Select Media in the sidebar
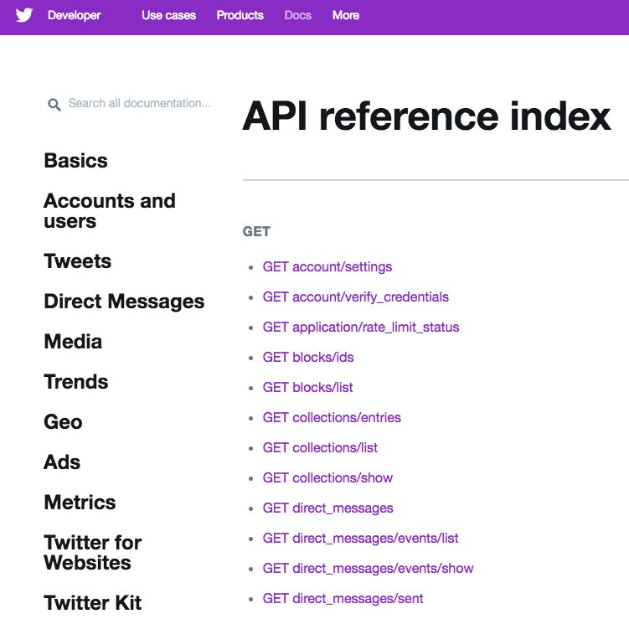629x619 pixels. [x=73, y=342]
